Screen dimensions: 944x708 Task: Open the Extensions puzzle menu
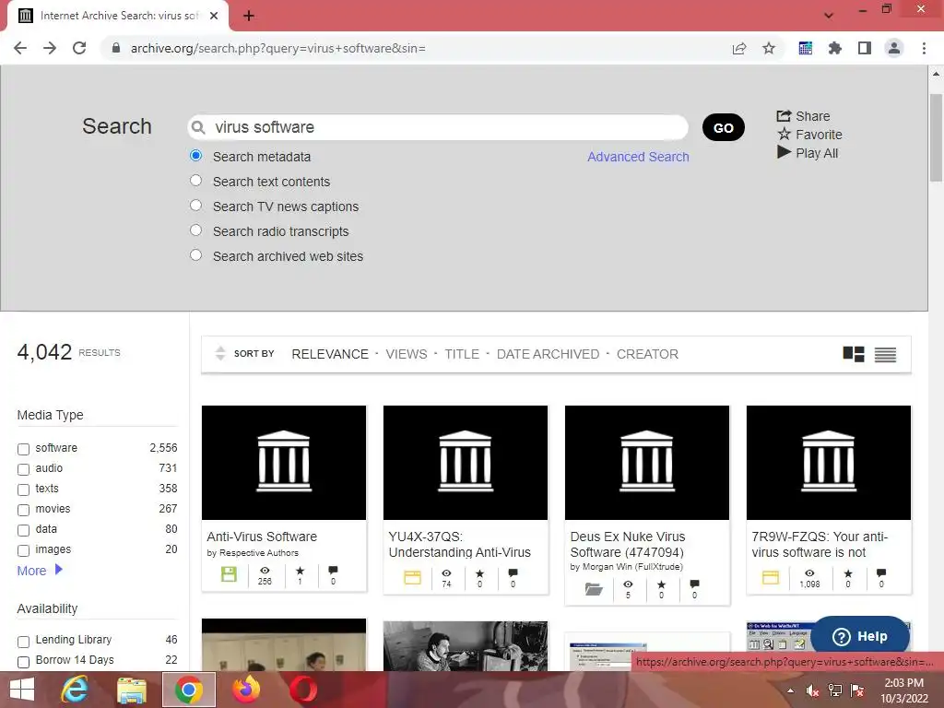point(835,48)
